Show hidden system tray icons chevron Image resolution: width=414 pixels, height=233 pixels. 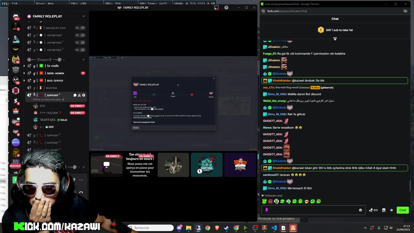[365, 228]
